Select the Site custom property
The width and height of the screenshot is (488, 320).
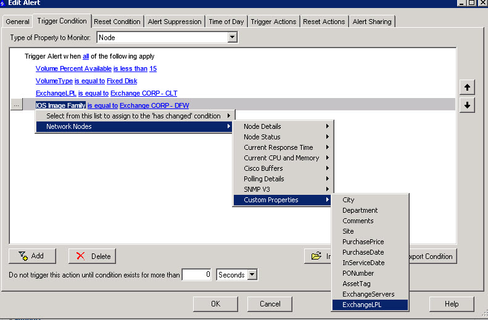click(370, 231)
